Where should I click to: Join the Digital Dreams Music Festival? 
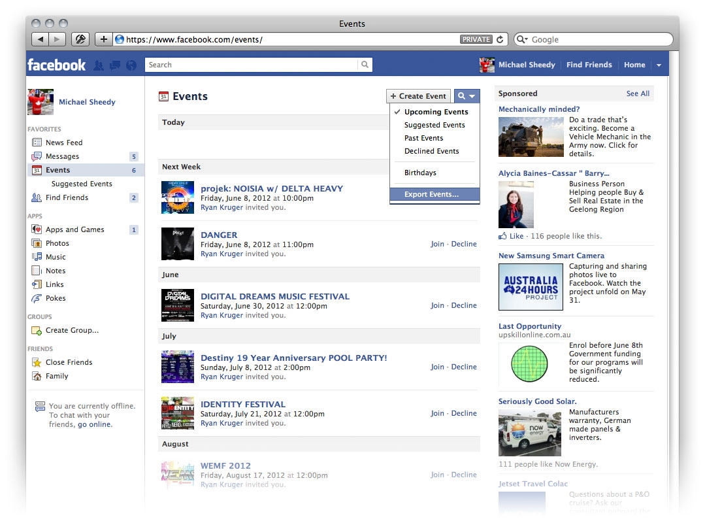437,305
